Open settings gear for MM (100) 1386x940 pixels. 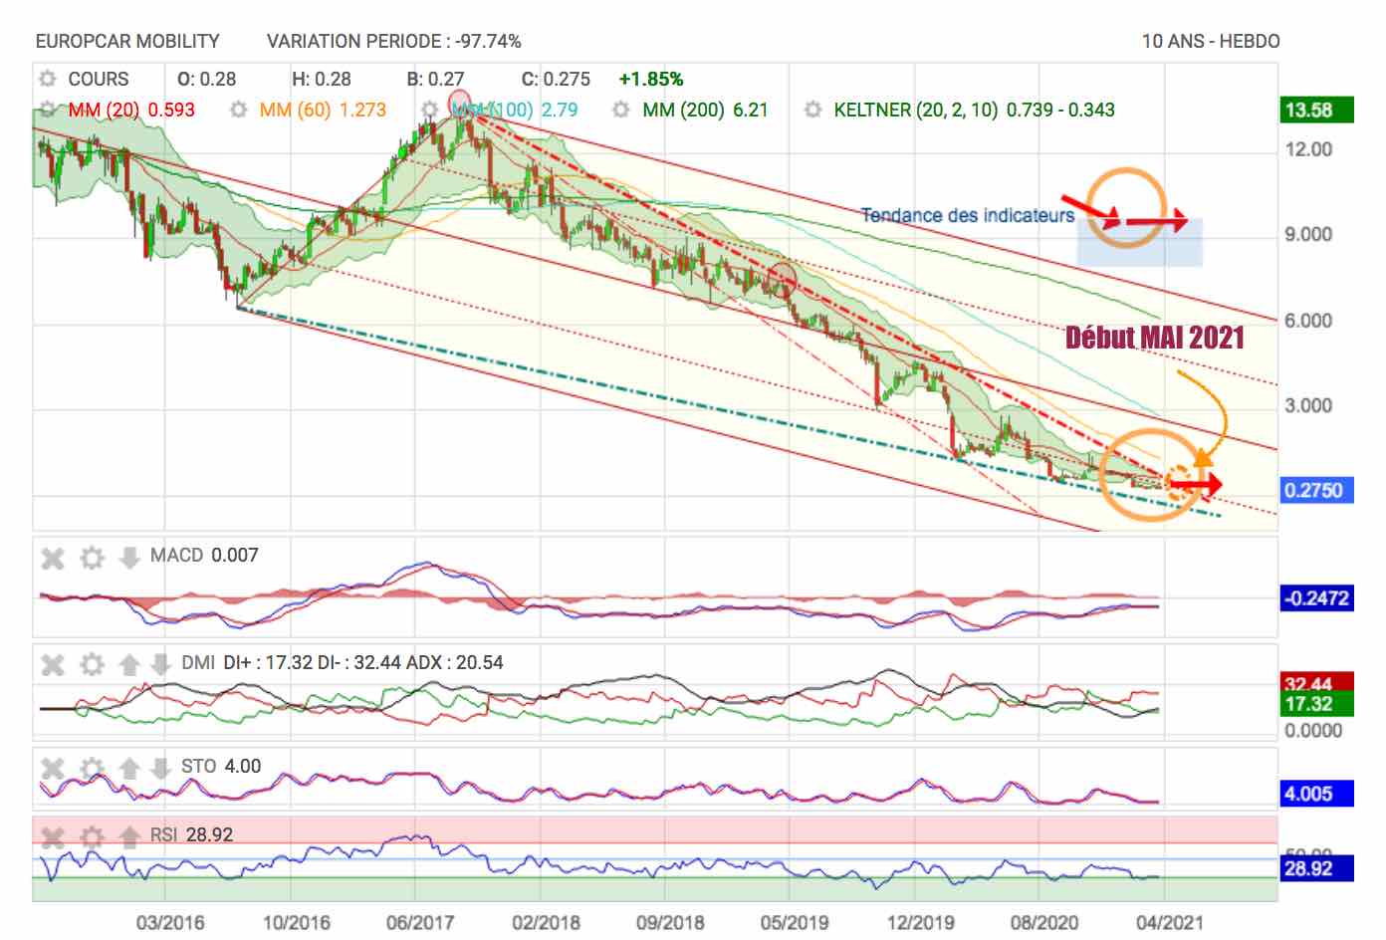click(430, 110)
